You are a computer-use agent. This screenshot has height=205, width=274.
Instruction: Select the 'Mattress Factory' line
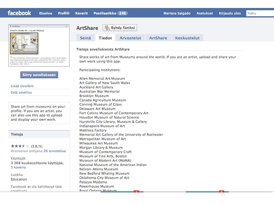tap(93, 130)
